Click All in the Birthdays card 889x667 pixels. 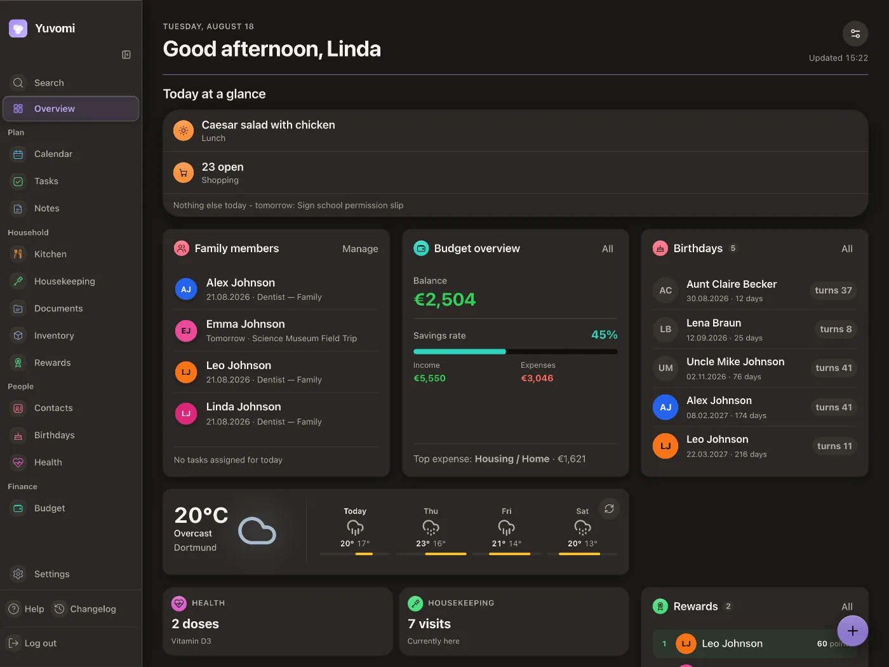tap(847, 249)
